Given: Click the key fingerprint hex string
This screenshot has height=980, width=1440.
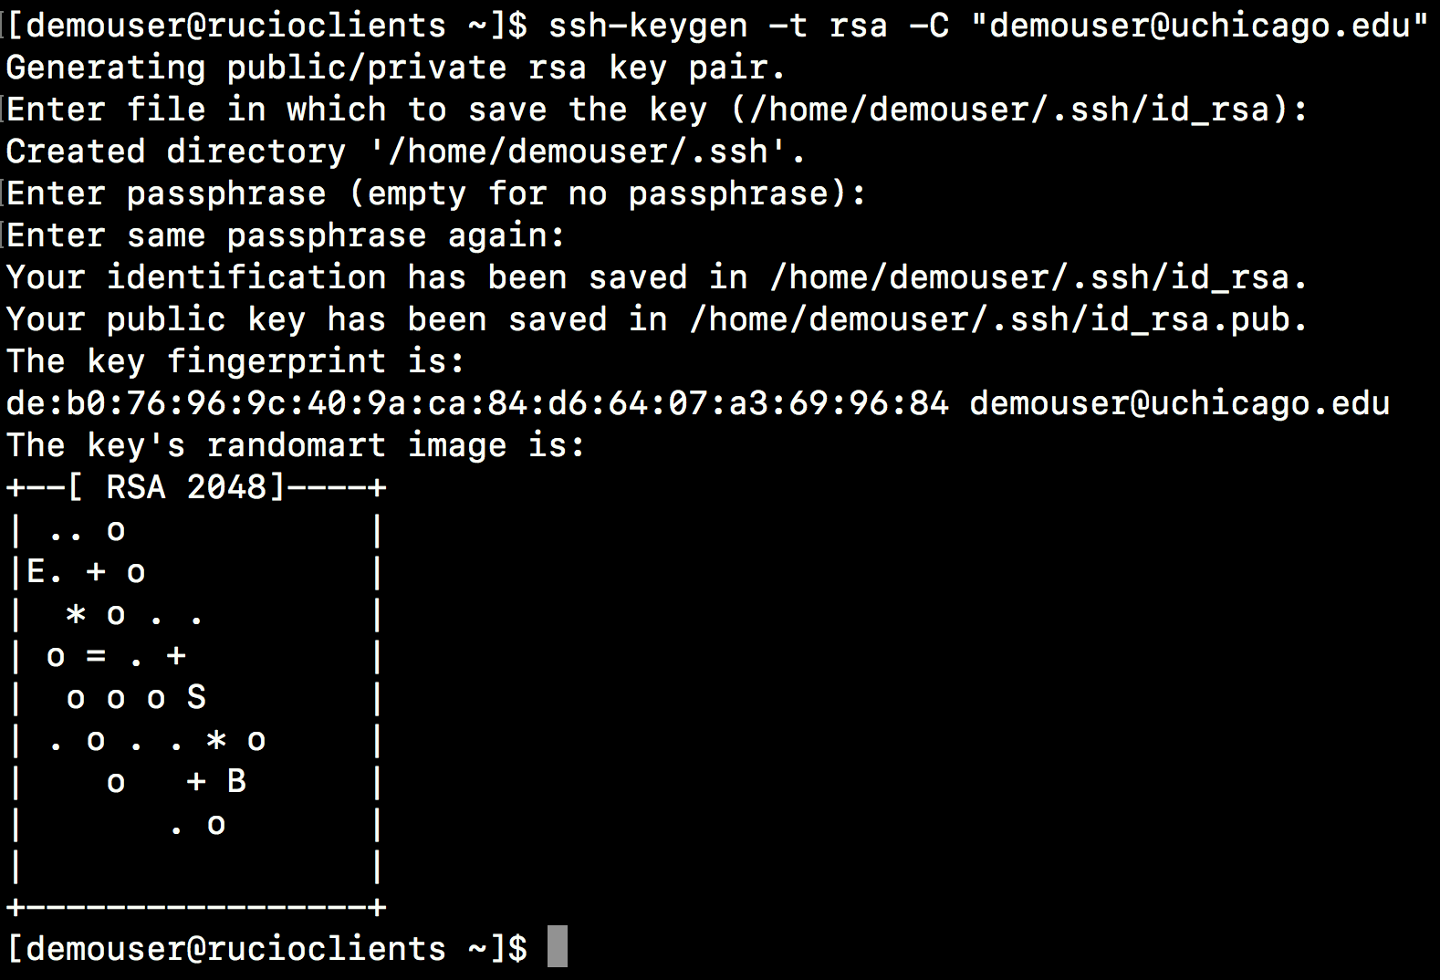Looking at the screenshot, I should (477, 403).
